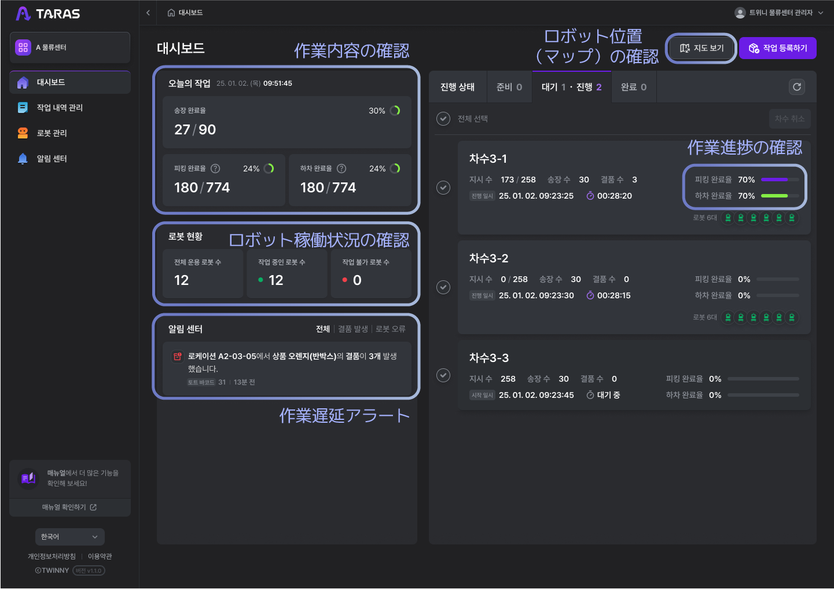The image size is (834, 589).
Task: Click the 송장 완료율 27/90 value
Action: 195,130
